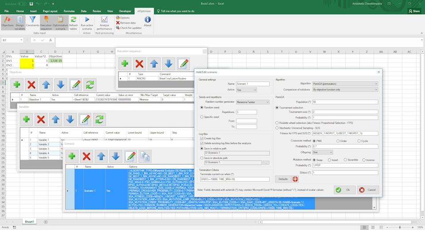The image size is (425, 230).
Task: Click the Defaults button
Action: 283,179
